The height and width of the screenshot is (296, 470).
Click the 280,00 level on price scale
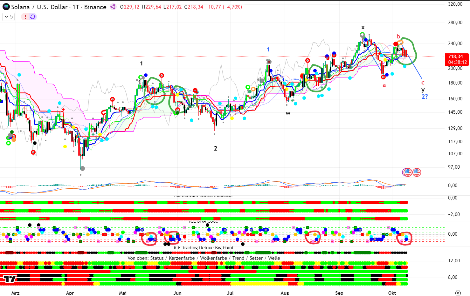tap(455, 23)
